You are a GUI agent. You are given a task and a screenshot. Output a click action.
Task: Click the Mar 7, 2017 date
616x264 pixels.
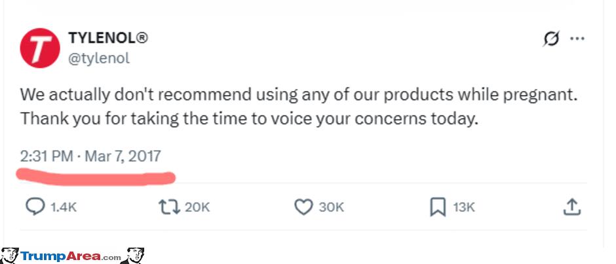coord(123,157)
